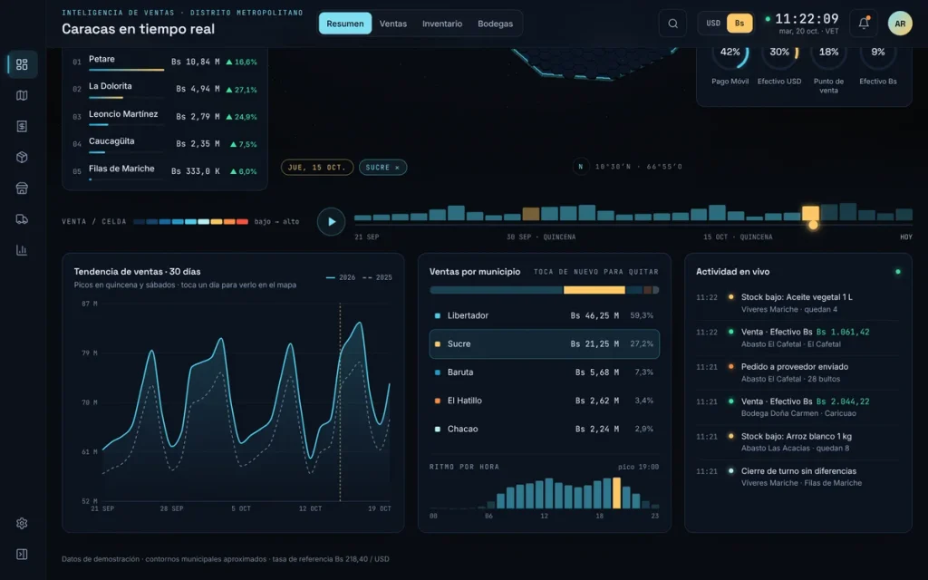928x580 pixels.
Task: Click the live activity green status dot
Action: (x=898, y=272)
